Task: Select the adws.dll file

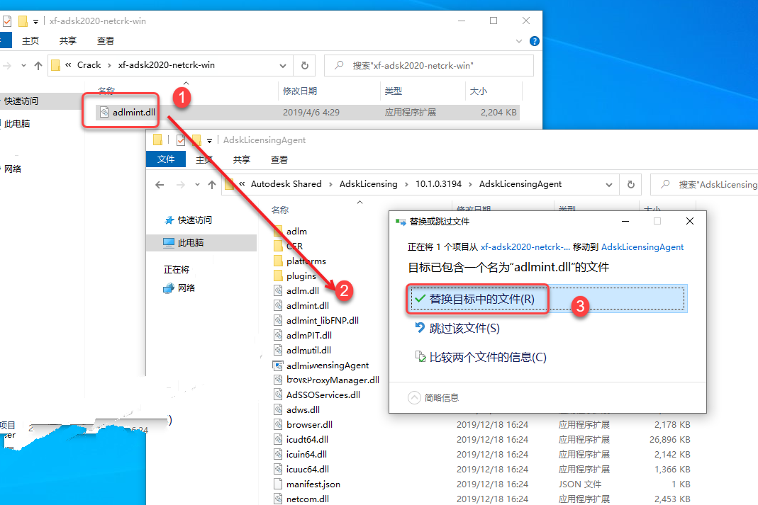Action: (x=303, y=410)
